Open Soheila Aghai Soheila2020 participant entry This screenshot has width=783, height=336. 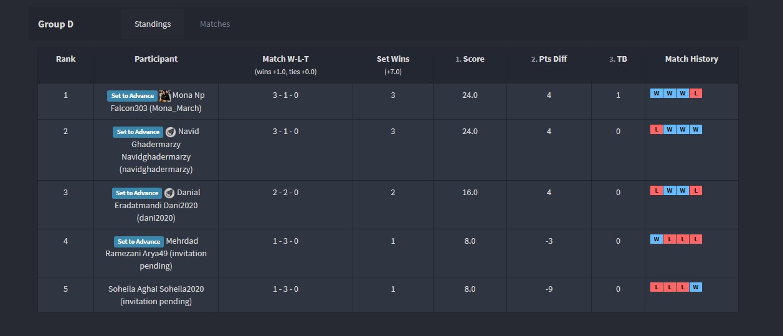156,295
